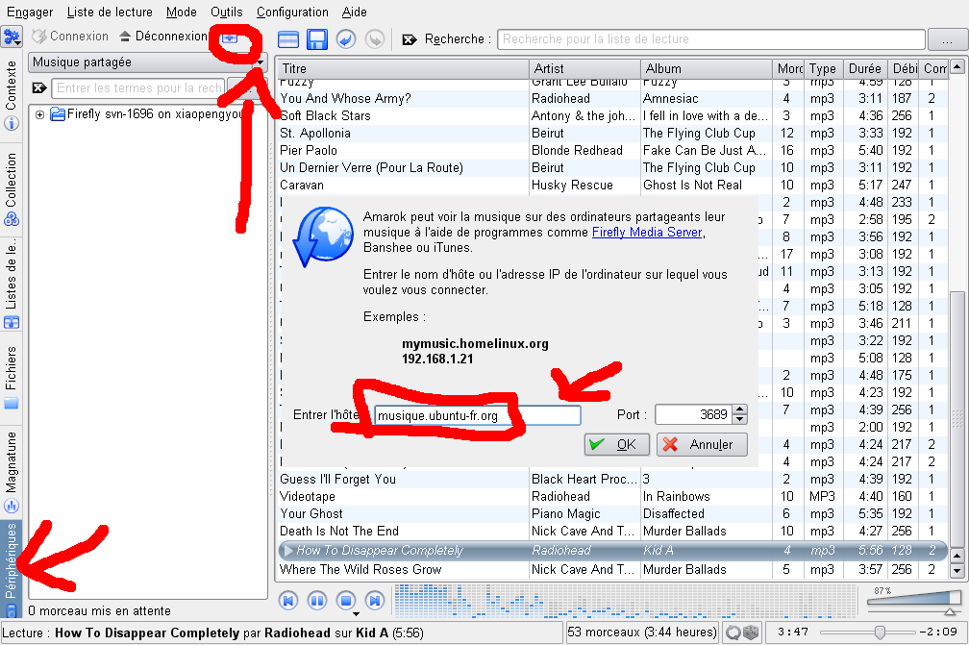Skip to the next track
969x645 pixels.
(375, 601)
